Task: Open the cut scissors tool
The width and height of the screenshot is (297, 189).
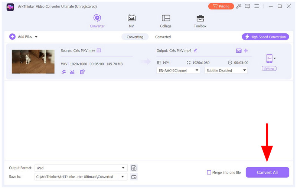Action: [72, 72]
